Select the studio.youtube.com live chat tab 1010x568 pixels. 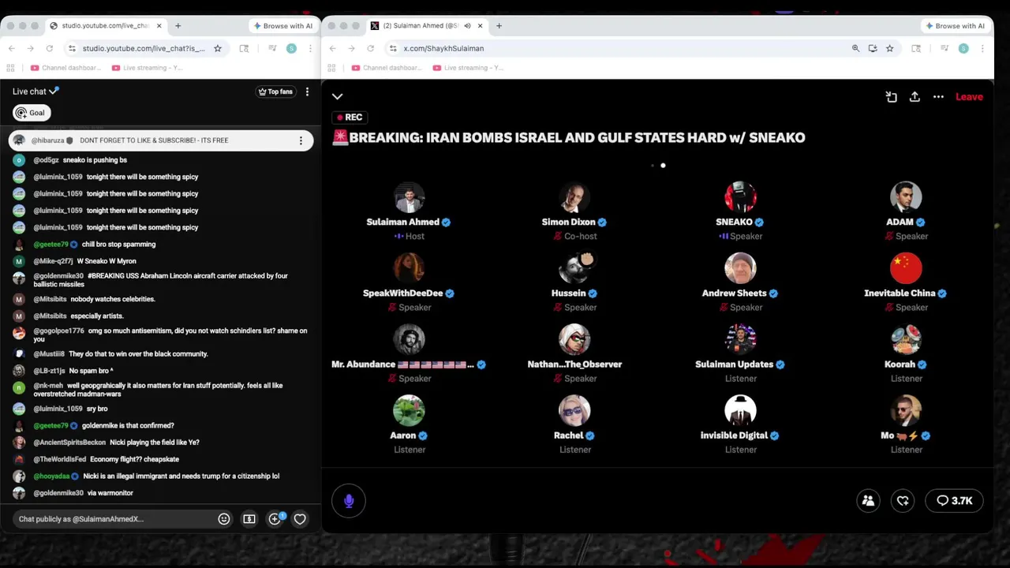pos(105,26)
